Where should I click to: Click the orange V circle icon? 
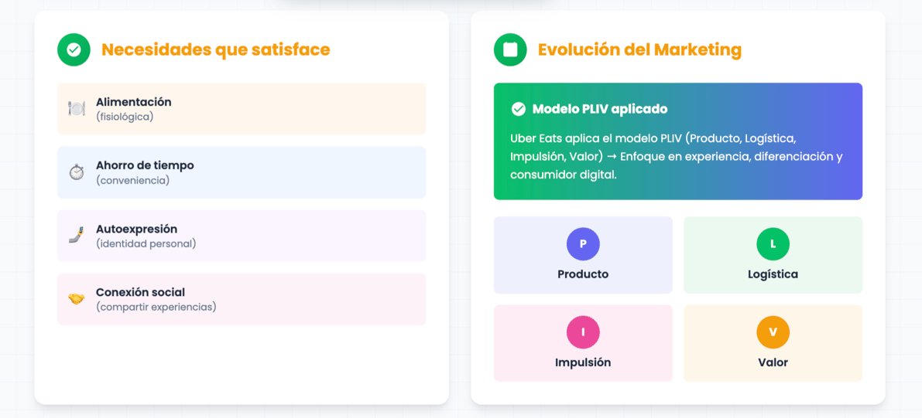[x=773, y=332]
